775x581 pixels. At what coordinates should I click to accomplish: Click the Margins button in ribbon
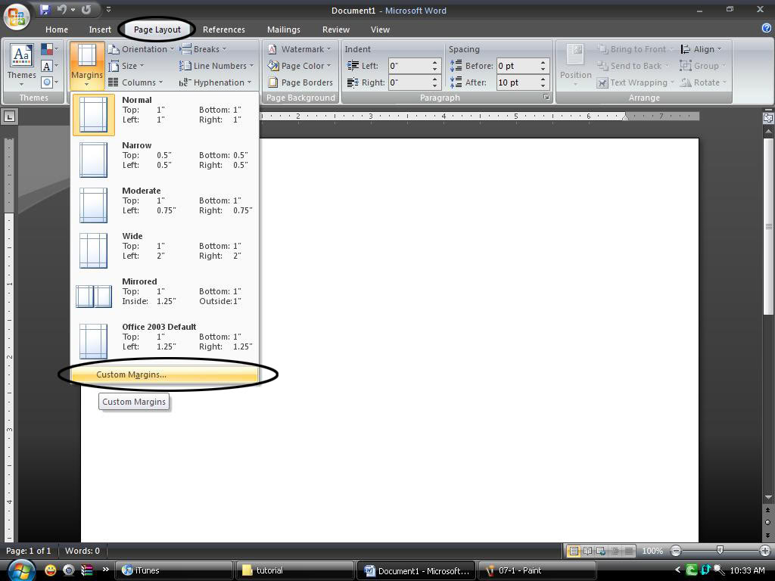click(86, 65)
